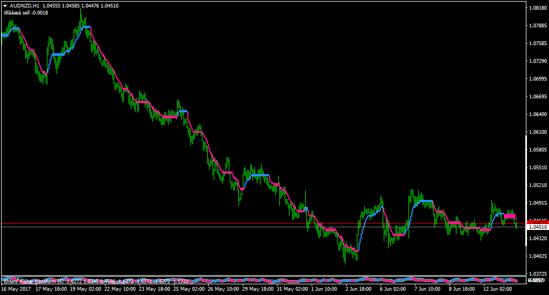The image size is (549, 295).
Task: Click the 1.06100 price scale label
Action: (x=538, y=132)
